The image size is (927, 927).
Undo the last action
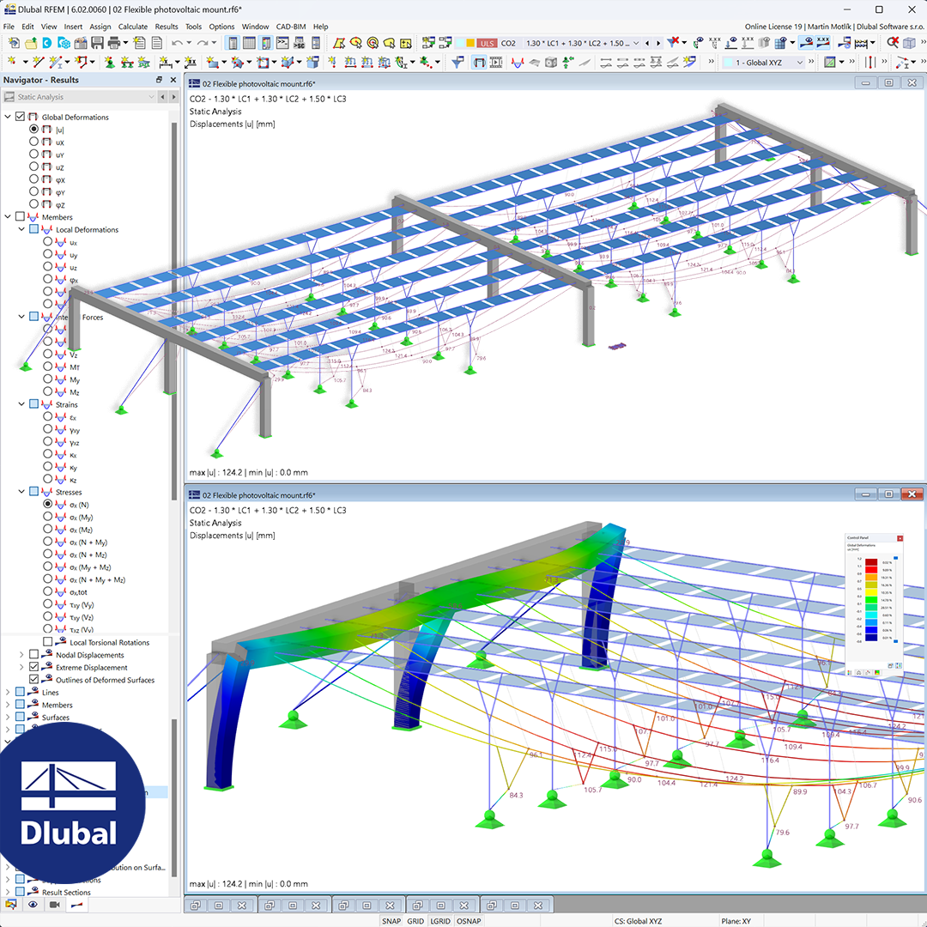pyautogui.click(x=177, y=43)
